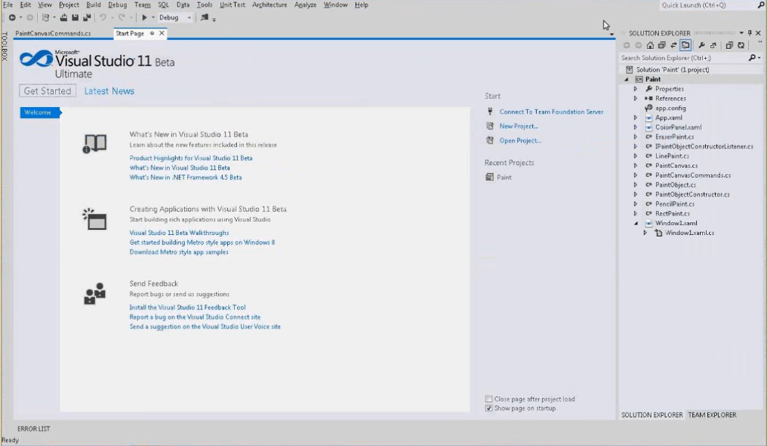Open the Start button dropdown arrow

pos(152,17)
